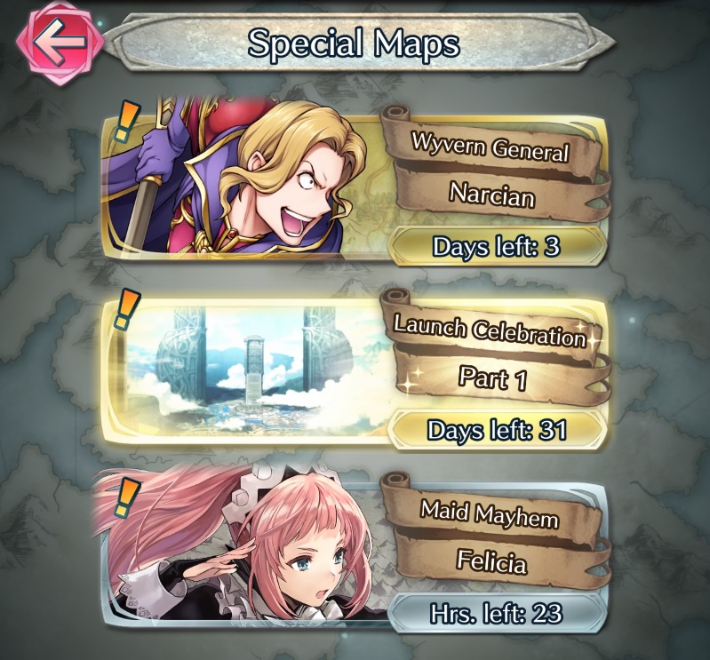The width and height of the screenshot is (710, 660).
Task: Tap the pink back arrow button
Action: coord(60,42)
